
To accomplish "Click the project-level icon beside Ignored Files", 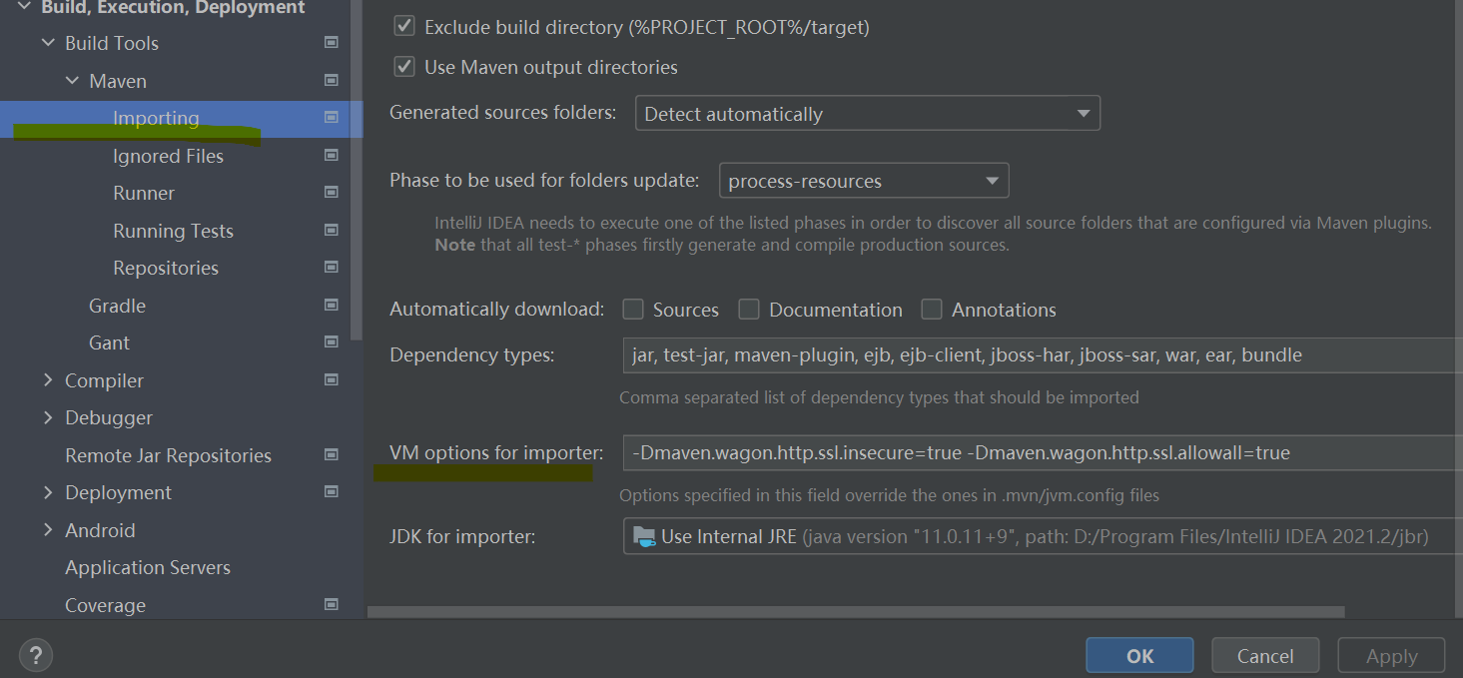I will click(332, 155).
